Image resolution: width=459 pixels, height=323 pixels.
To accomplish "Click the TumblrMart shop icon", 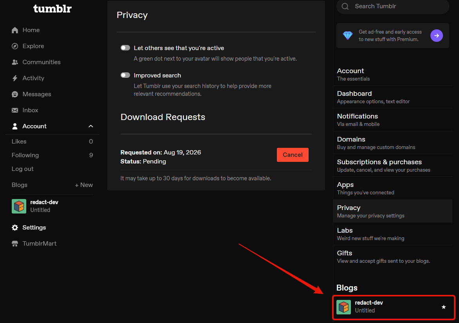I will 15,244.
